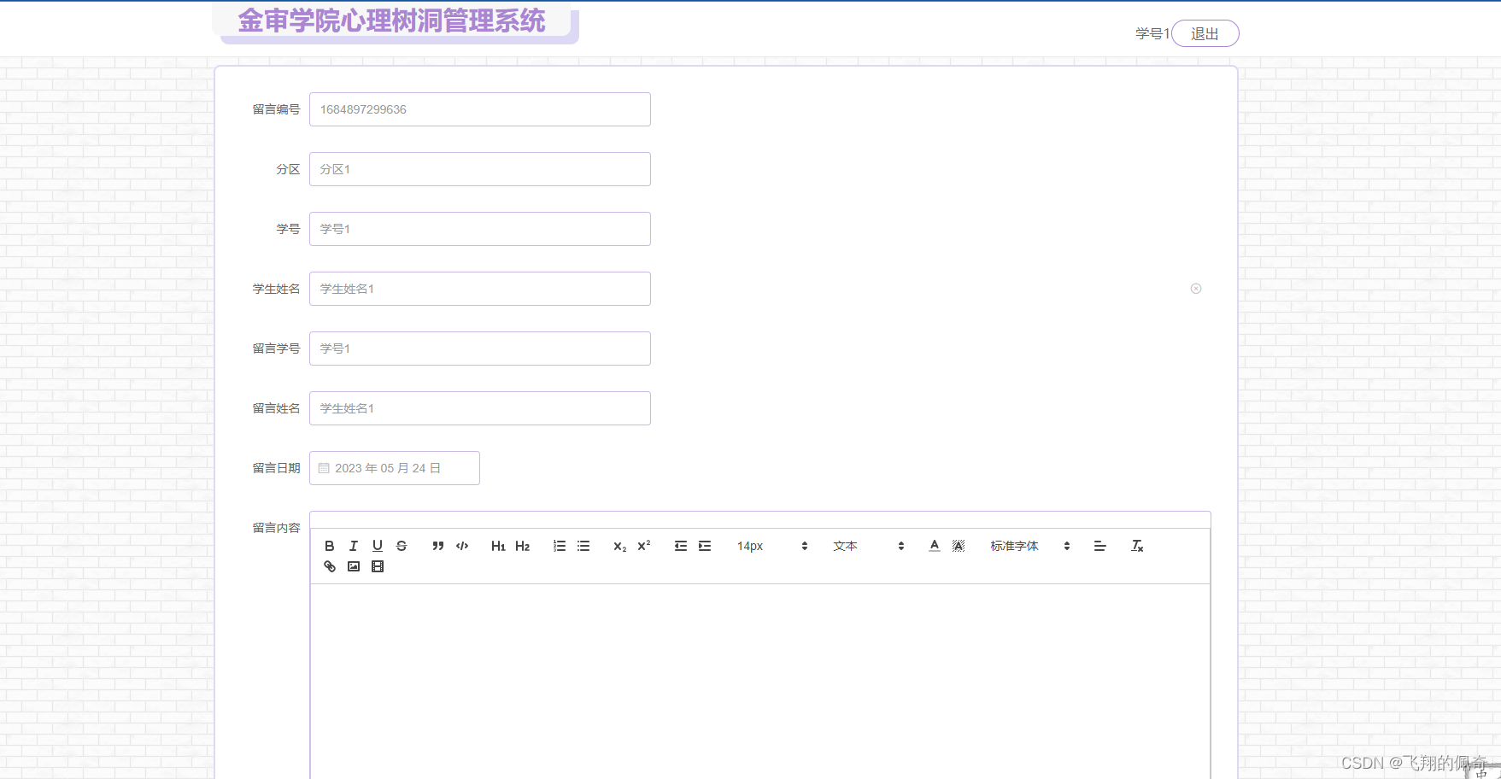This screenshot has width=1501, height=779.
Task: Toggle italic formatting in editor
Action: (x=354, y=546)
